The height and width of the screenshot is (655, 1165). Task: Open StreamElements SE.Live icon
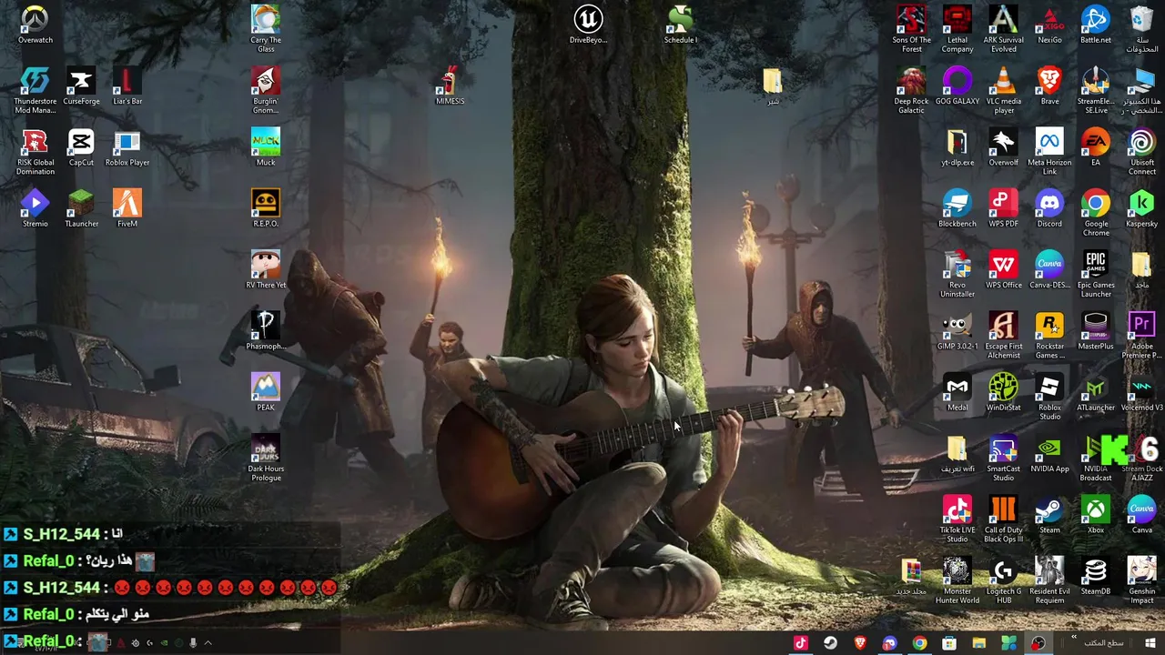coord(1096,90)
